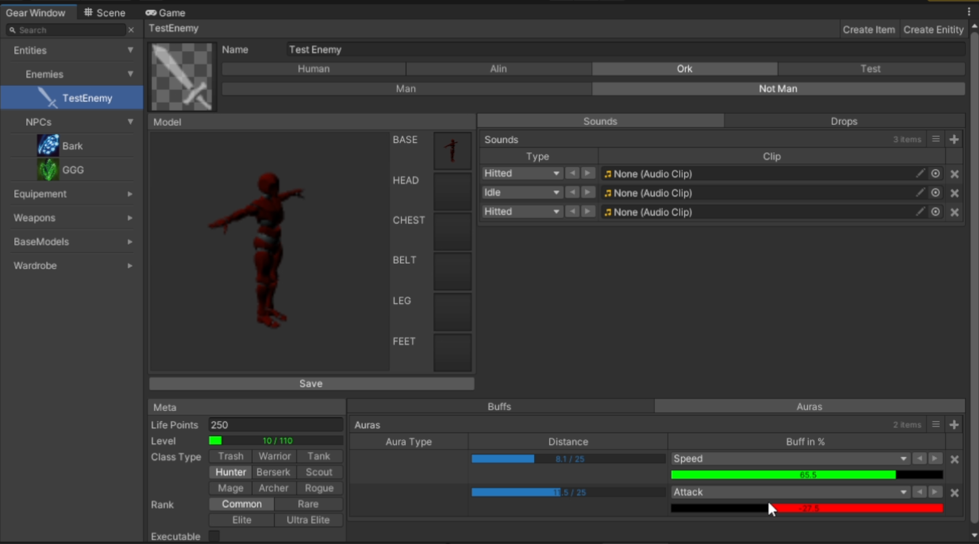Open object picker for Idle audio clip
Viewport: 979px width, 544px height.
tap(935, 193)
